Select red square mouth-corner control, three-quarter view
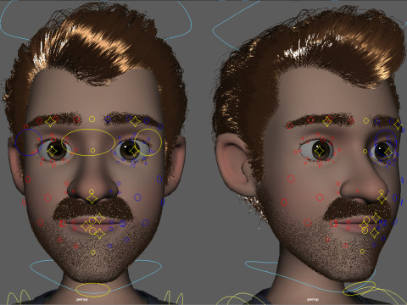The image size is (407, 305). [x=333, y=224]
